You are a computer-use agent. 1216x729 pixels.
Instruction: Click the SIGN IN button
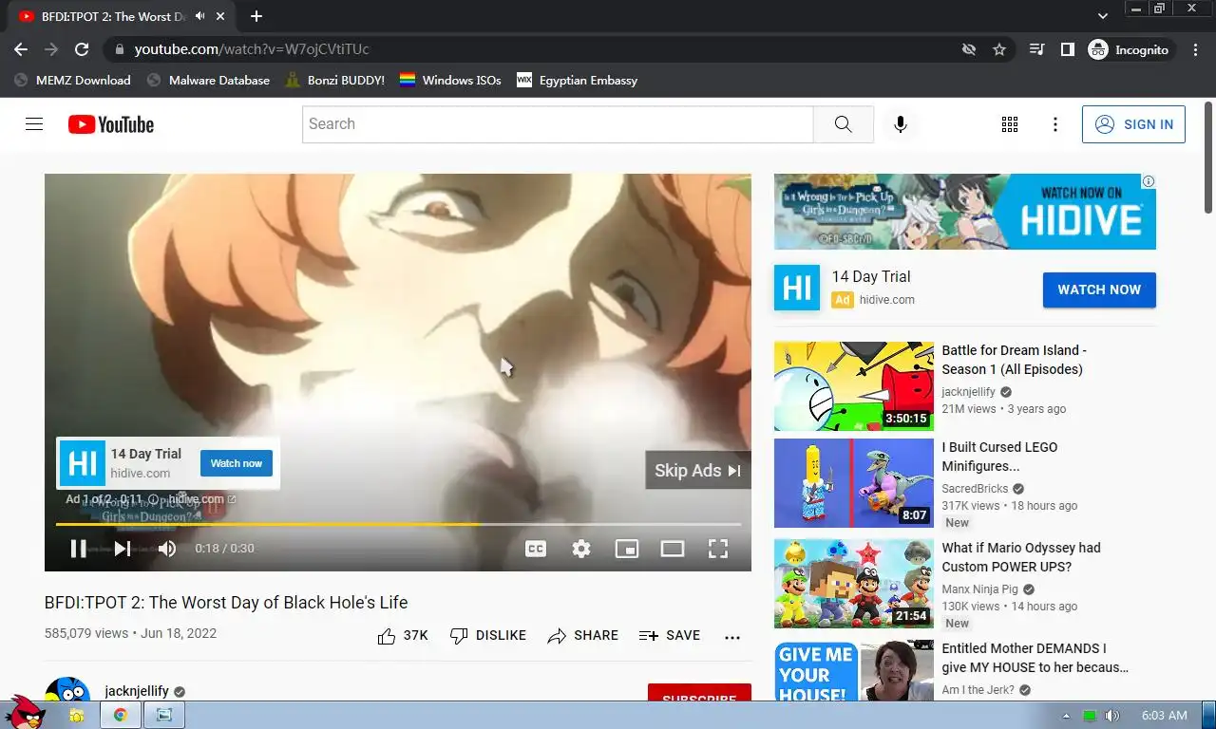(x=1133, y=124)
